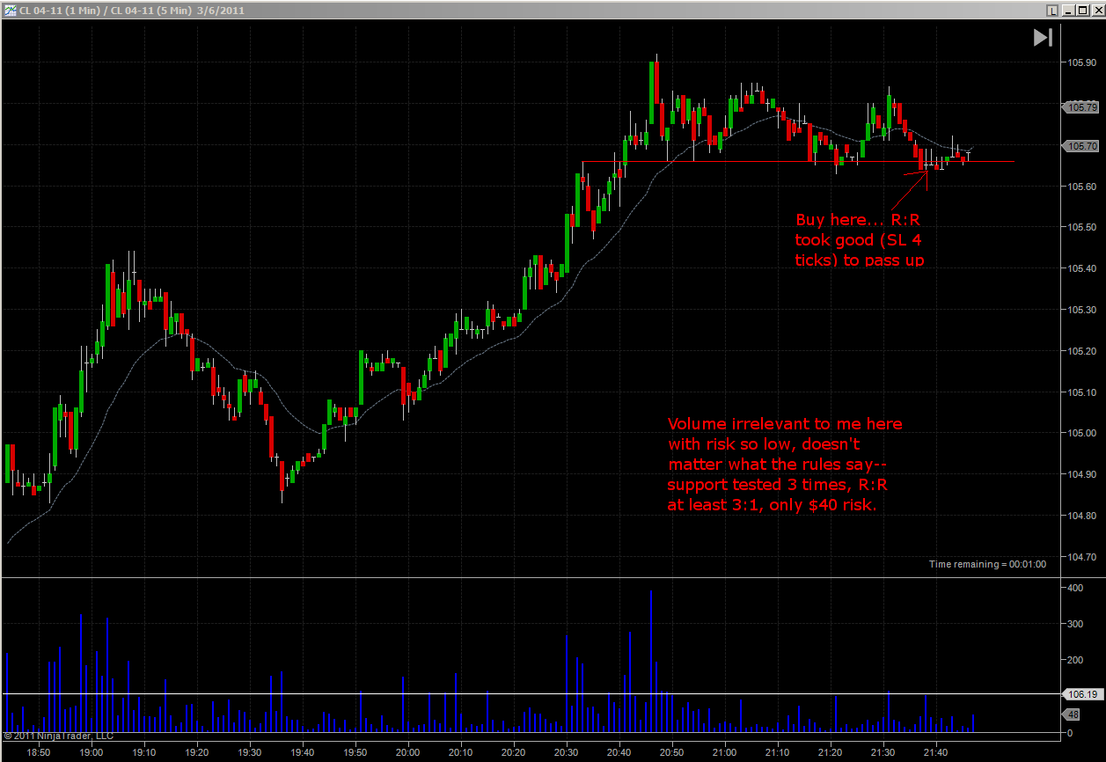This screenshot has height=762, width=1106.
Task: Click the 105.30 price axis label
Action: click(x=1083, y=310)
